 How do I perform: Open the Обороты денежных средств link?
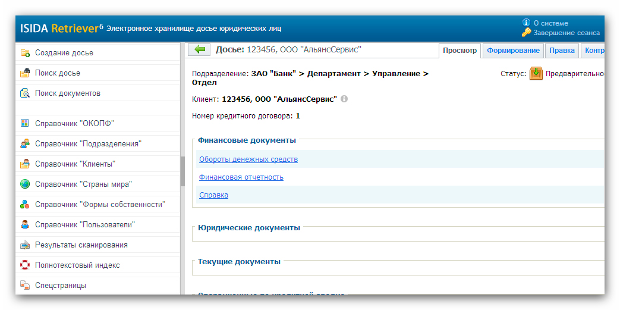[248, 159]
